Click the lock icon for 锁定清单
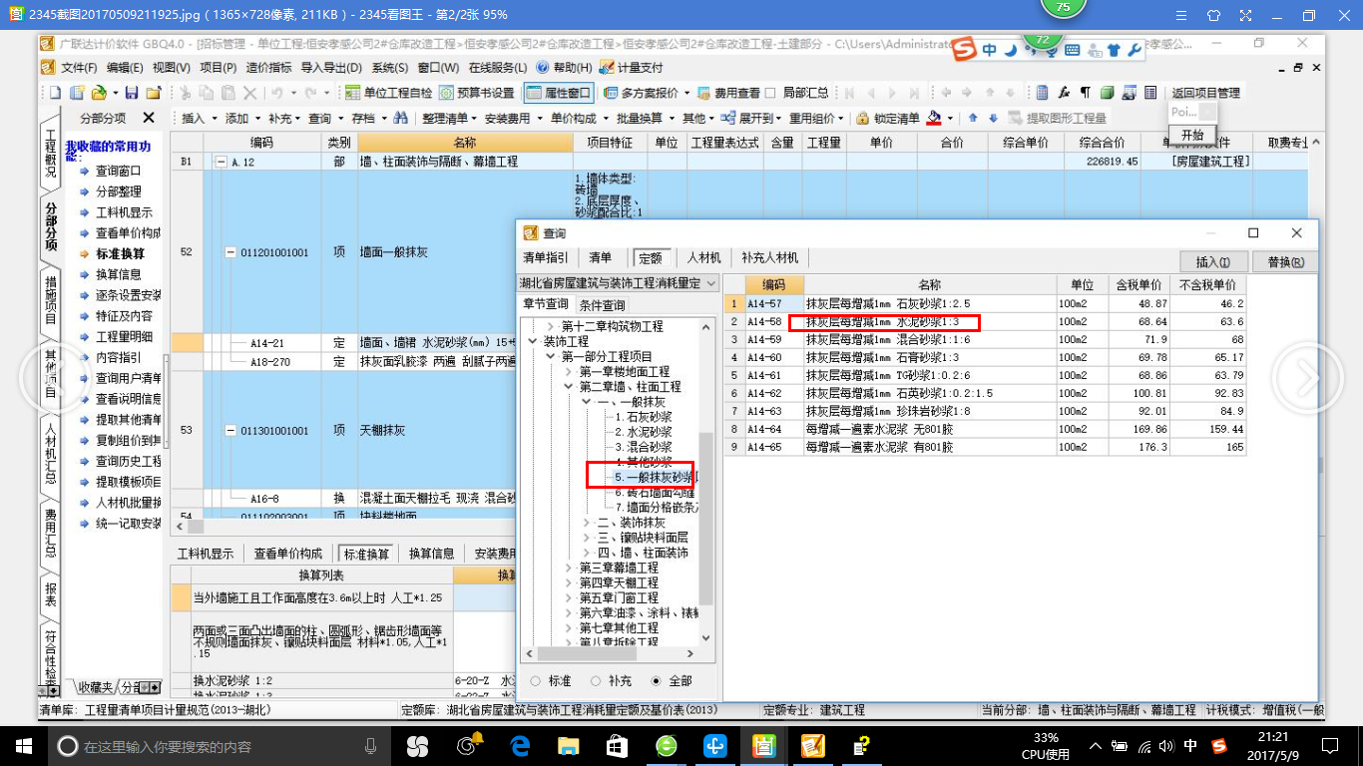 click(x=862, y=118)
